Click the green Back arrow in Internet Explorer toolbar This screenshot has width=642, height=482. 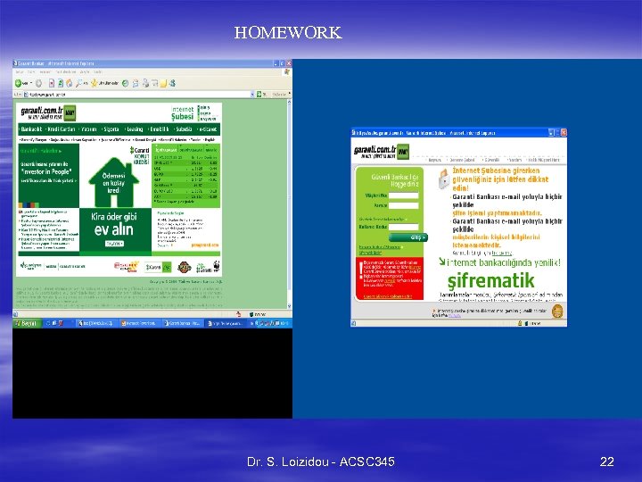pos(19,83)
